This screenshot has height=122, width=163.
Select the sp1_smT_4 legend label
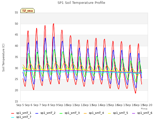point(96,113)
